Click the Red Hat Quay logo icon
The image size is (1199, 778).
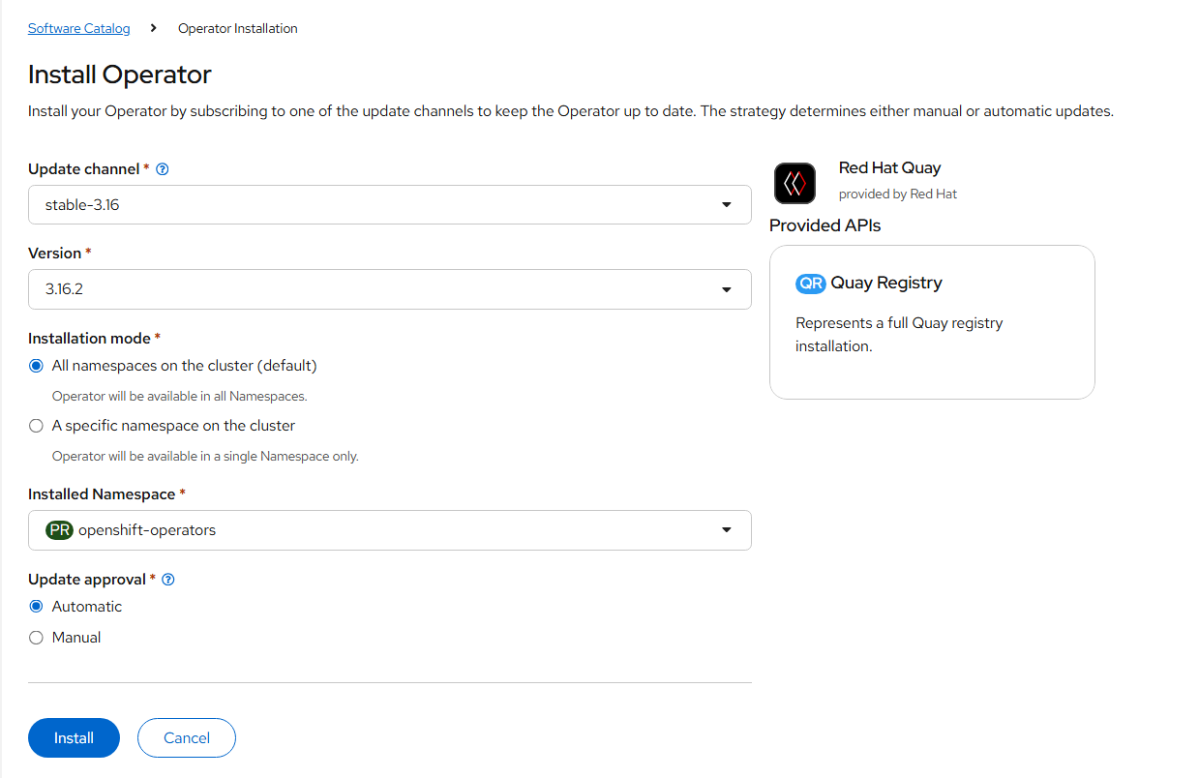pyautogui.click(x=795, y=183)
